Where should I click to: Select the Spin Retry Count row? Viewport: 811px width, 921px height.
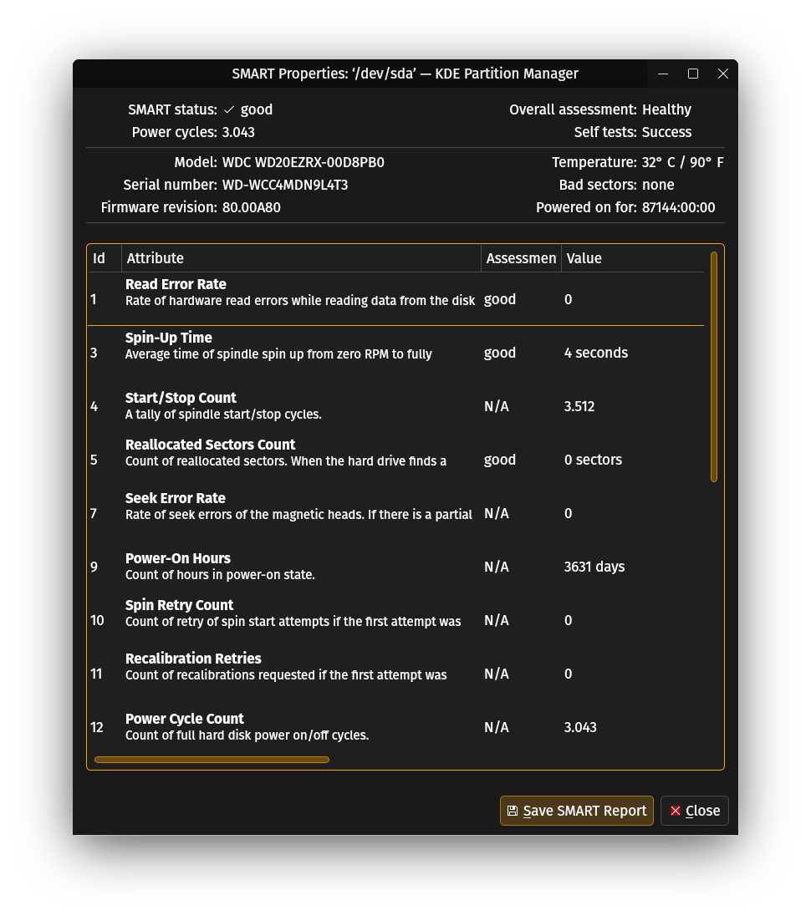coord(395,619)
